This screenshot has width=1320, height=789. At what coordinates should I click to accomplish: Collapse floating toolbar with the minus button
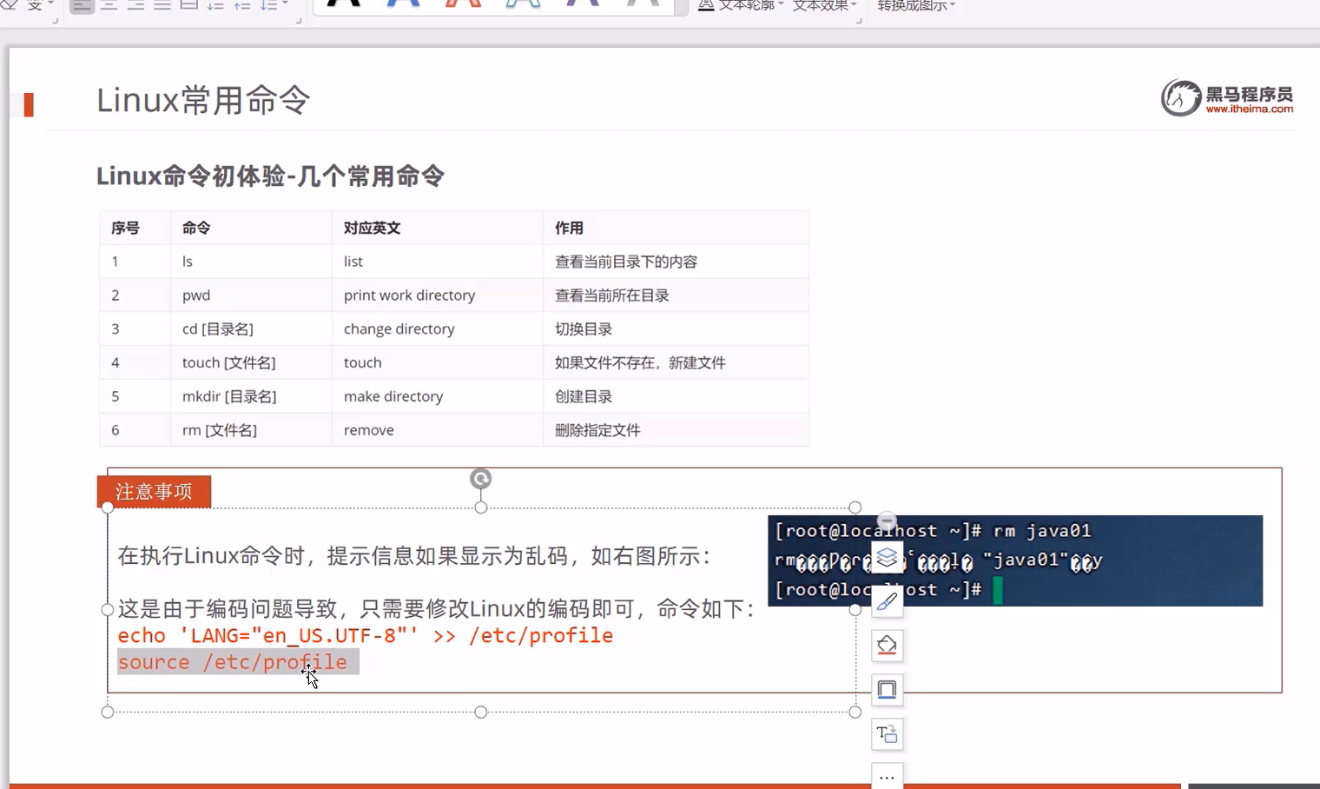[x=887, y=521]
